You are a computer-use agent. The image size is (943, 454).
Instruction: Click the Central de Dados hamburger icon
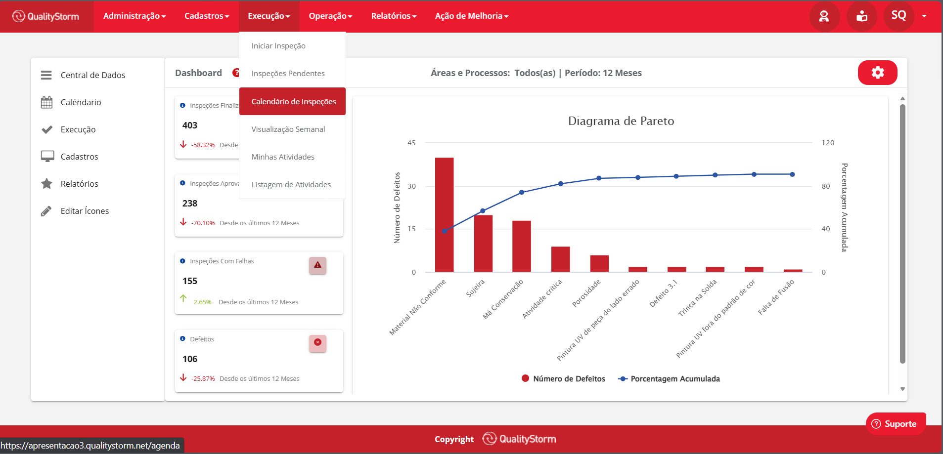coord(46,75)
